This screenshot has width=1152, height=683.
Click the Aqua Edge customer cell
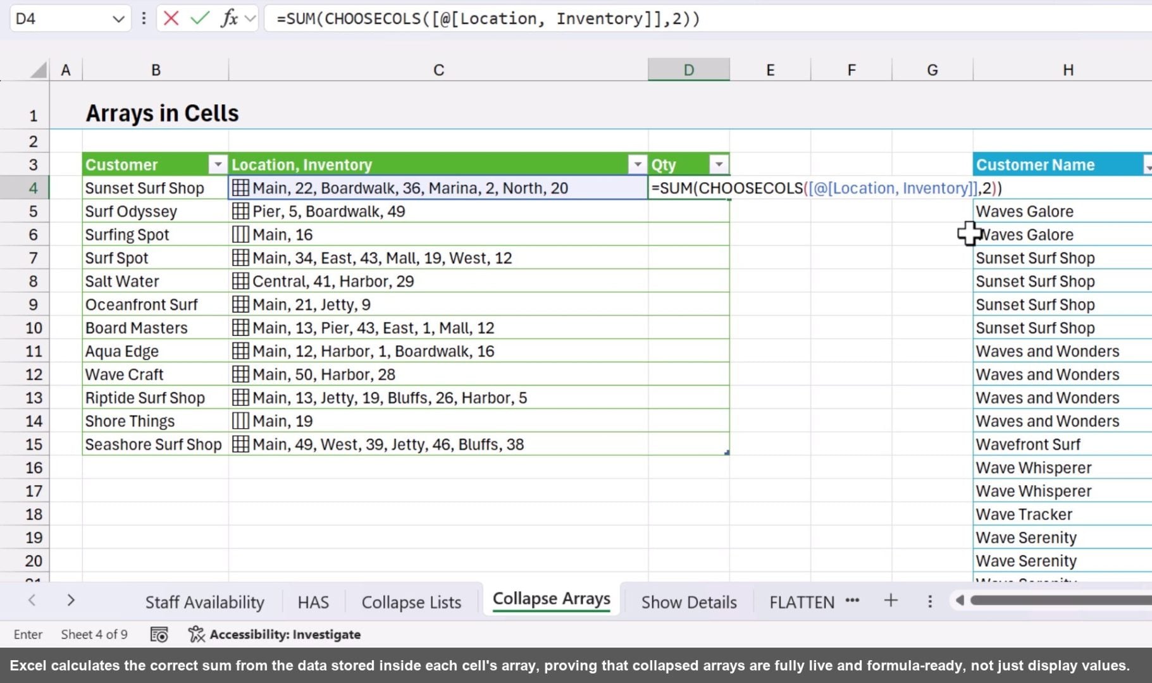pyautogui.click(x=155, y=351)
